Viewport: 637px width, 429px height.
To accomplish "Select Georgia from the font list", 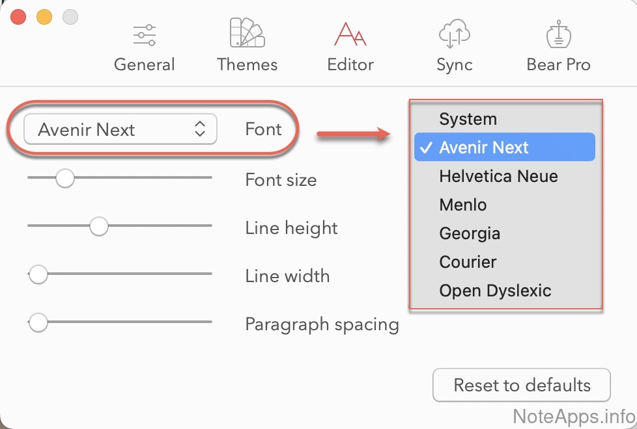I will pyautogui.click(x=470, y=233).
